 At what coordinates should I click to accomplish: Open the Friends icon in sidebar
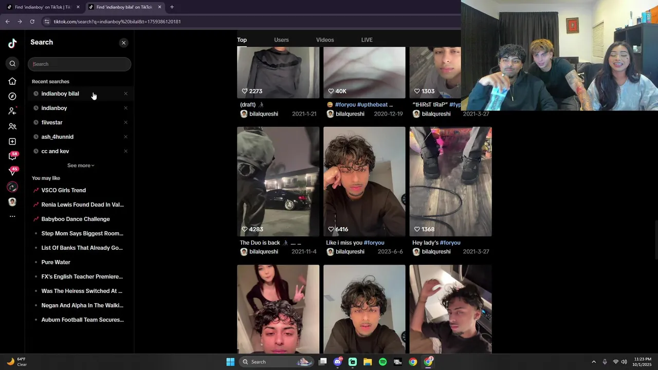click(12, 126)
